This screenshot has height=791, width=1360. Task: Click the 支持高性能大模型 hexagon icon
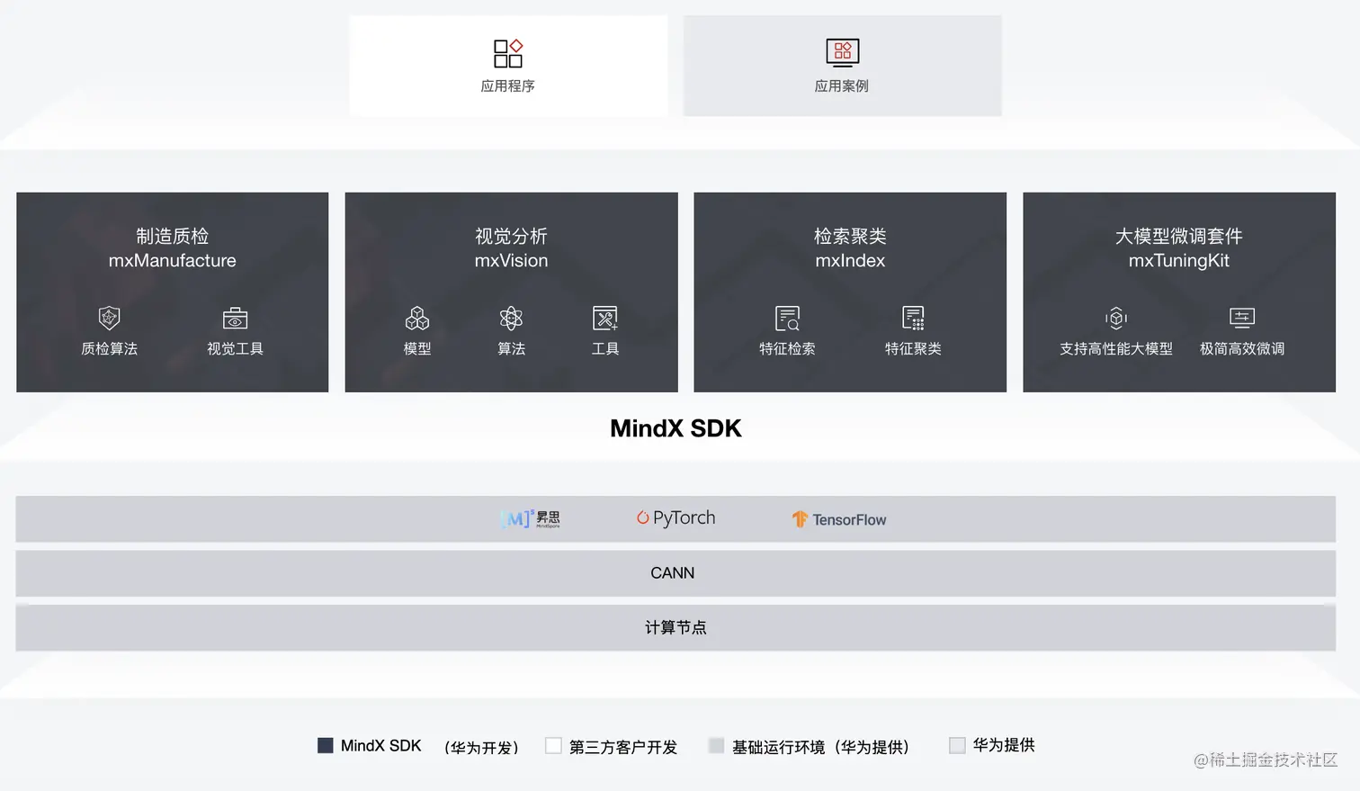coord(1116,318)
